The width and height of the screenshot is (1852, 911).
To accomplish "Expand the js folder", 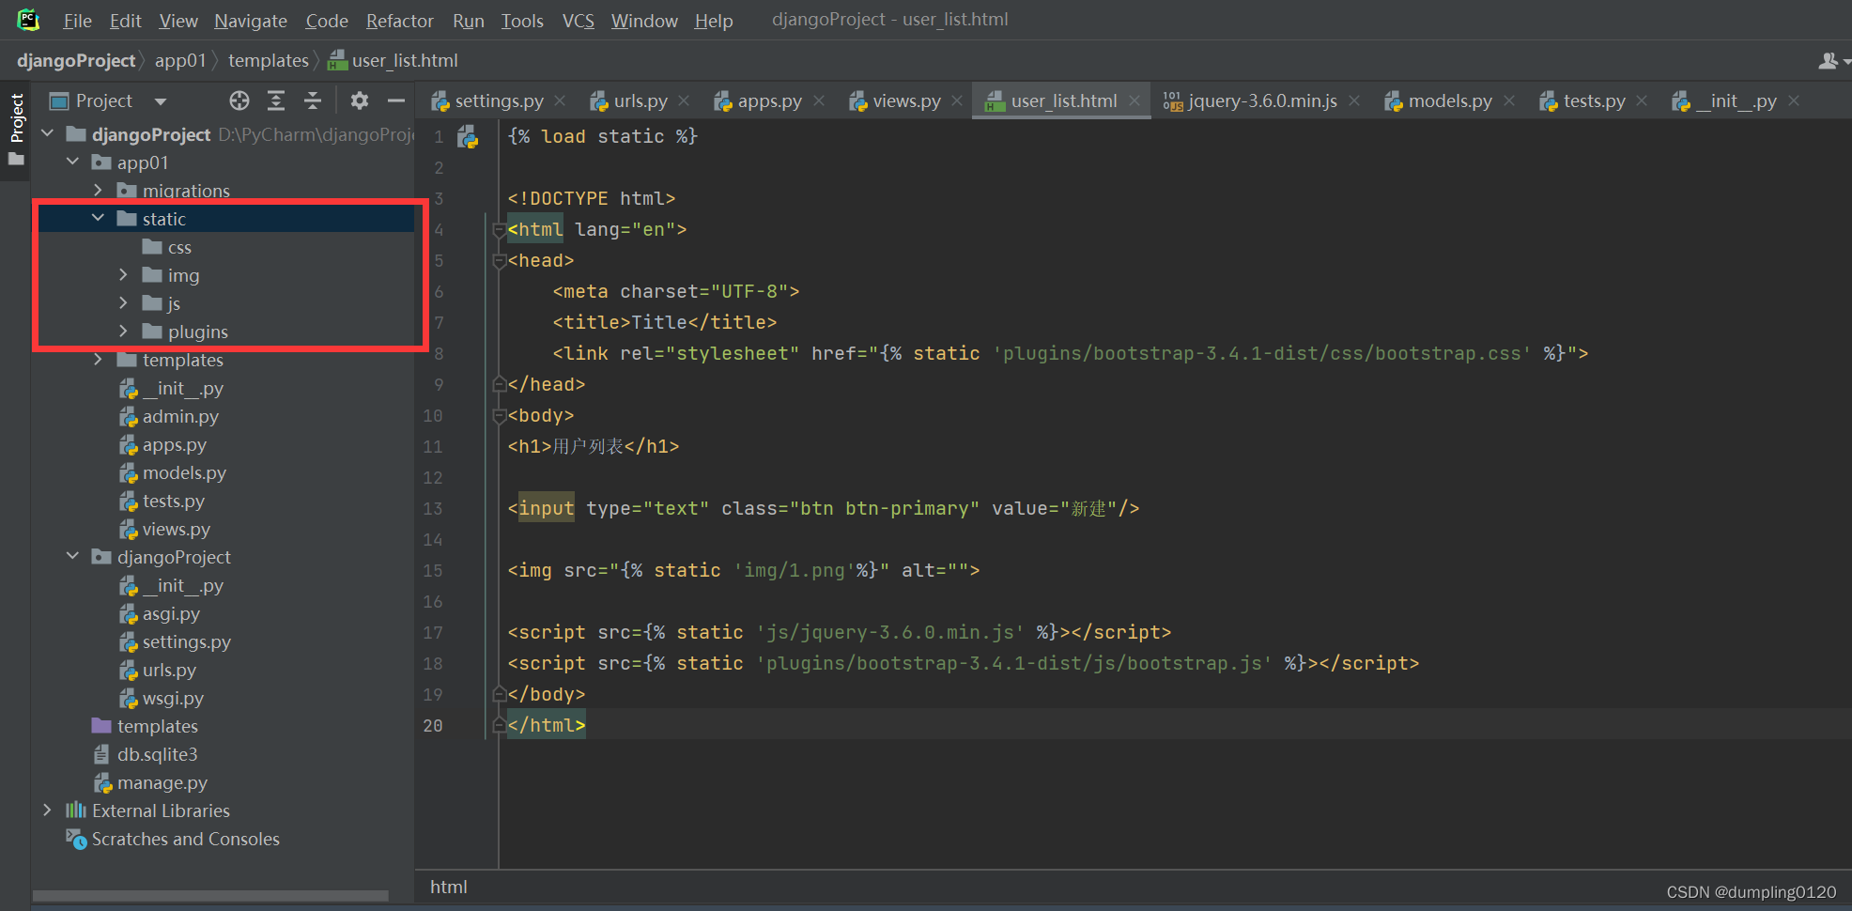I will 123,302.
